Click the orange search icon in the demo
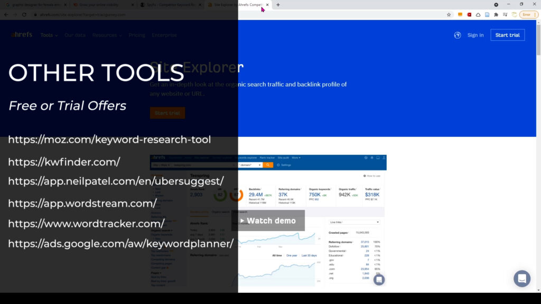This screenshot has height=304, width=541. (x=268, y=164)
